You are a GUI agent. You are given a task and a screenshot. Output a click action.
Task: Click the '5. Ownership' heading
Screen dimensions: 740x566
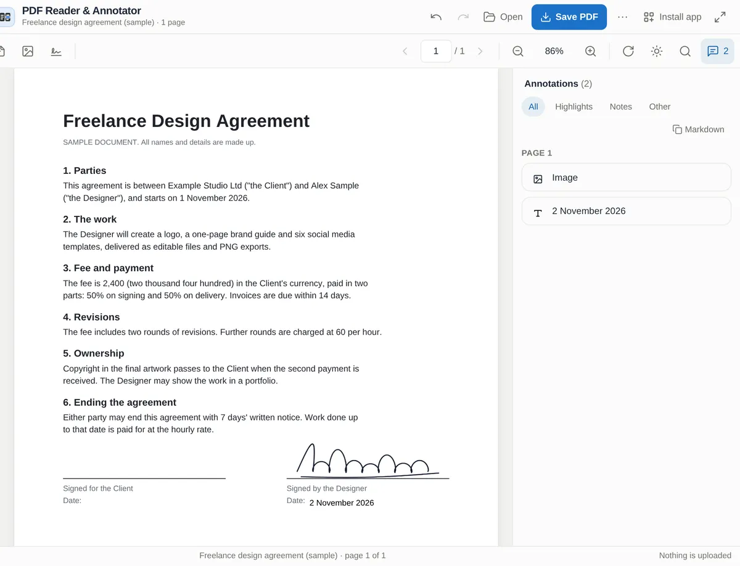[94, 353]
